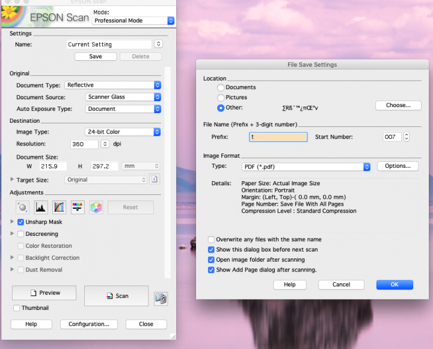Expand the Unsharp Mask options triangle

pyautogui.click(x=12, y=221)
